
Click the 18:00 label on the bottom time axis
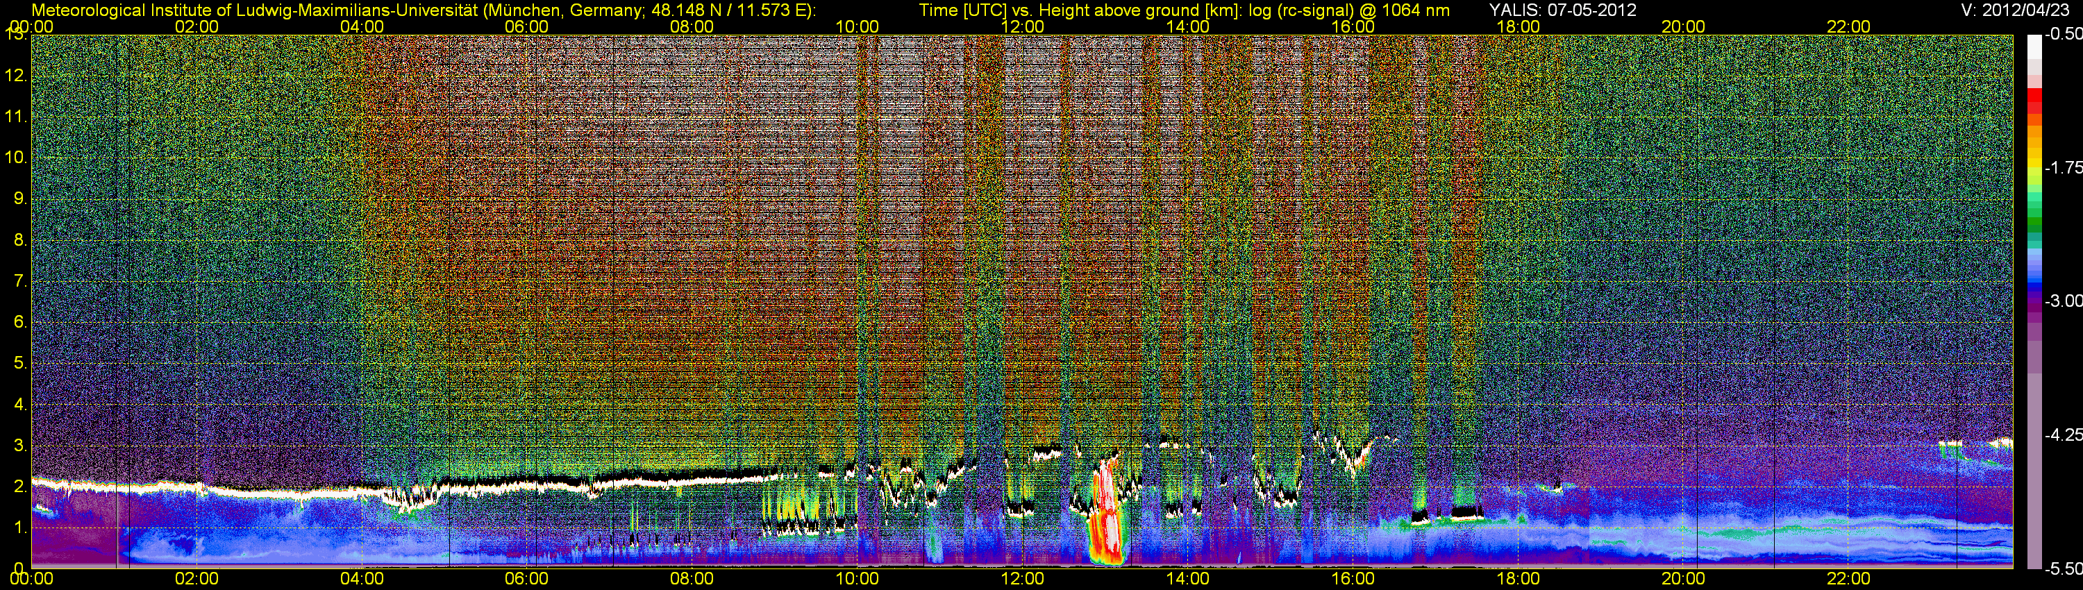click(x=1518, y=579)
